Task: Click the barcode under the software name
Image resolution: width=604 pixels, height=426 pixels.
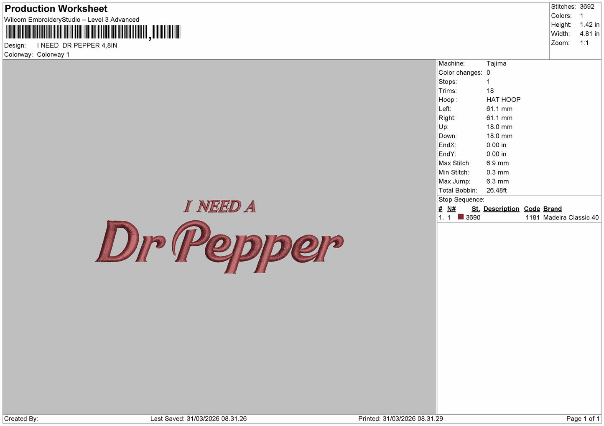Action: 93,32
